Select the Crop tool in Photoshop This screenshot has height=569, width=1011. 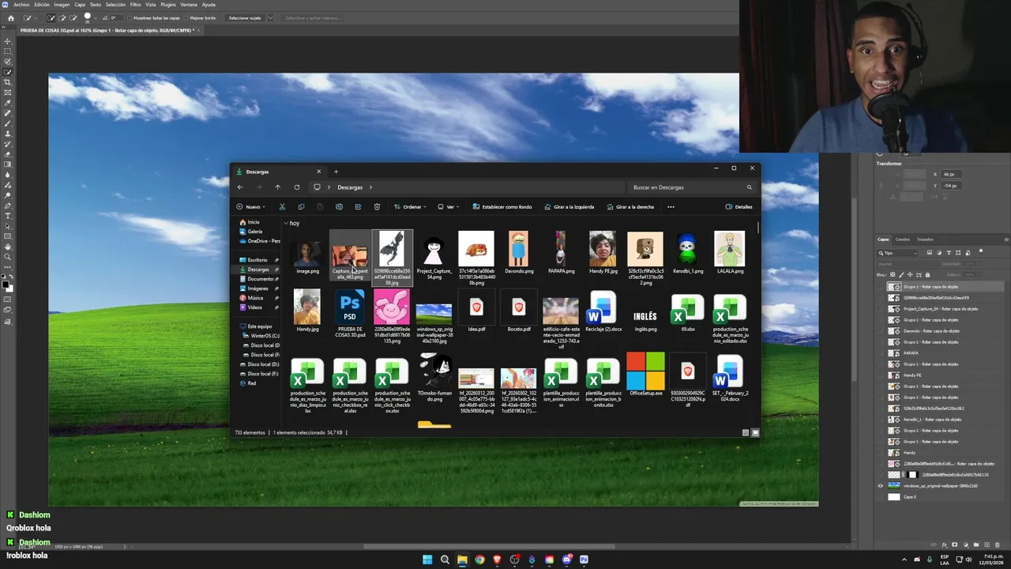tap(8, 82)
